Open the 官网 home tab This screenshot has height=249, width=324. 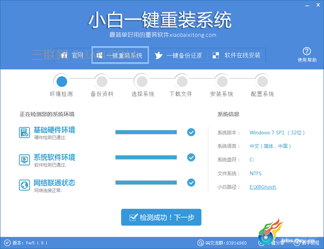coord(73,55)
